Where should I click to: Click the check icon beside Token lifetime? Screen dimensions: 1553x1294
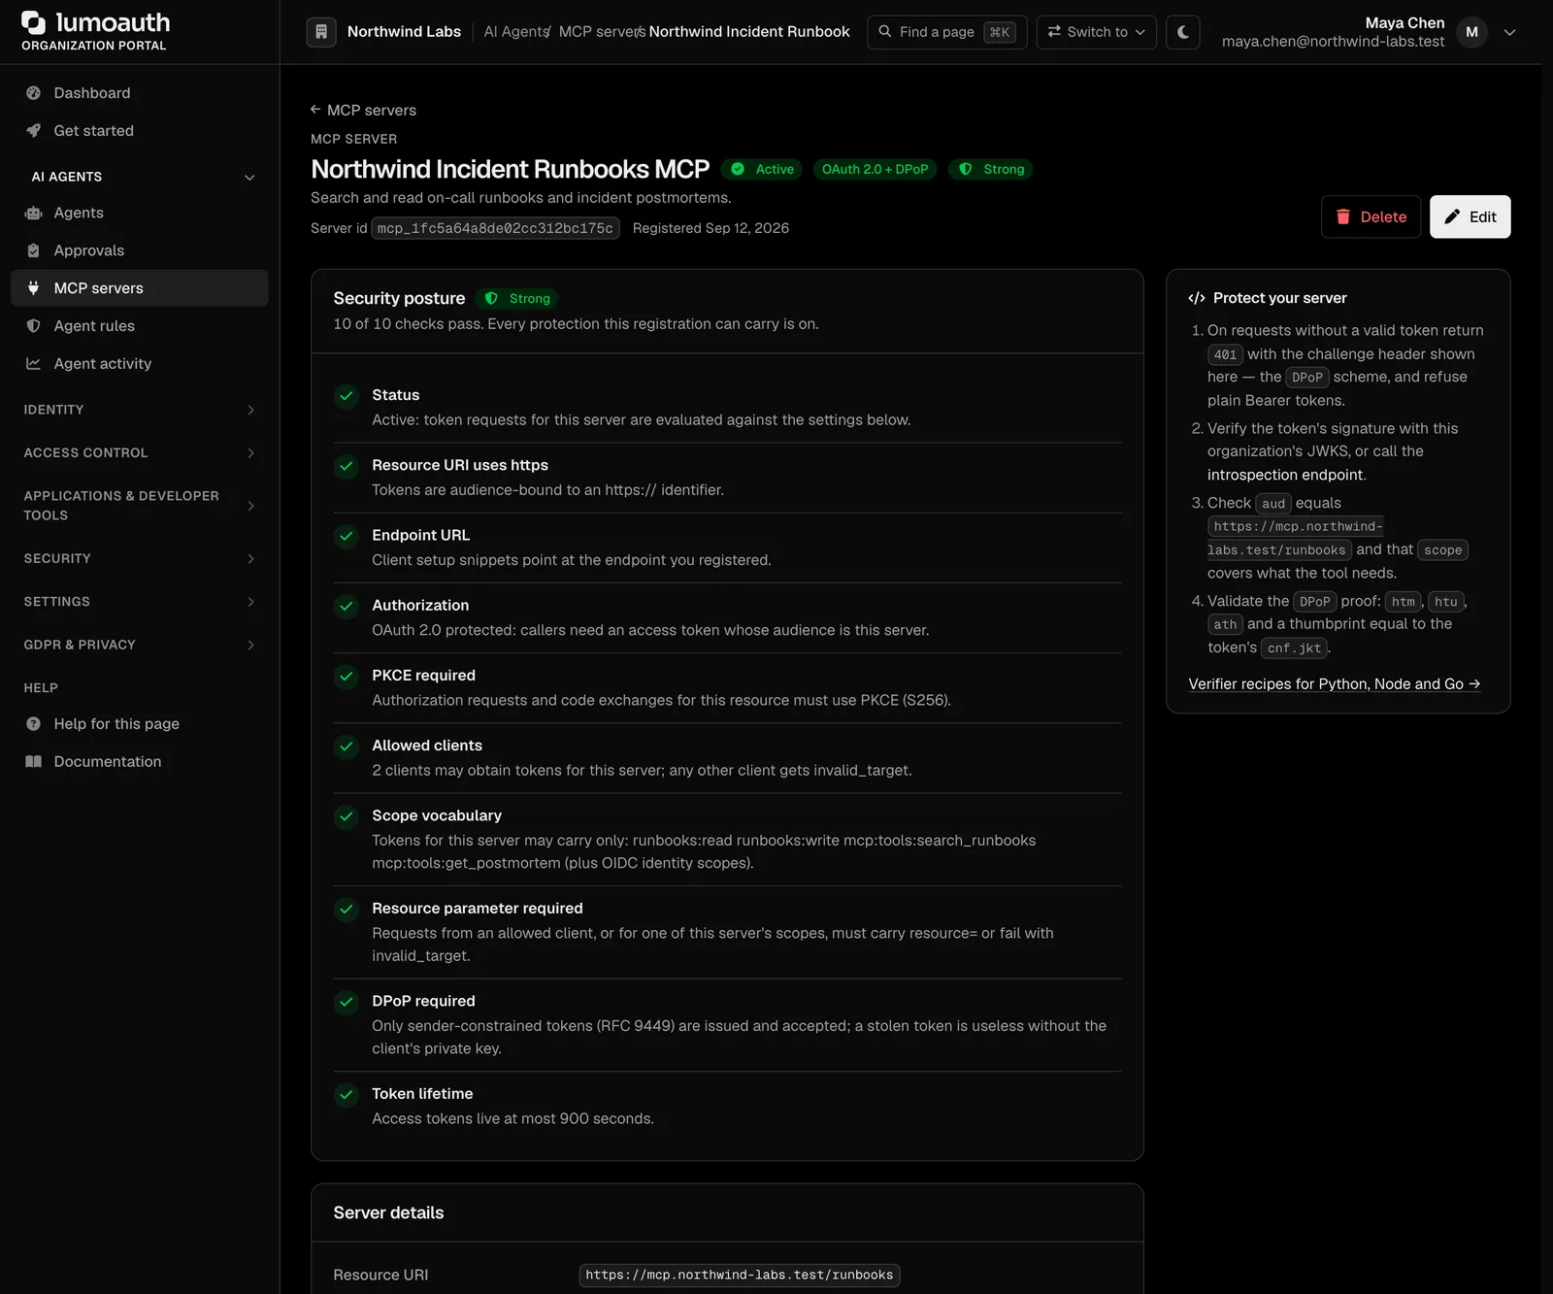click(347, 1095)
